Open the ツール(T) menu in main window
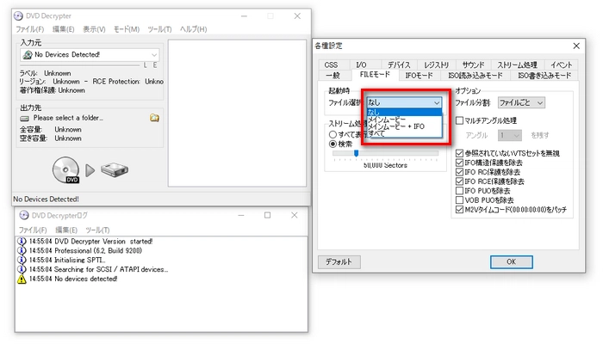Screen dimensions: 603x344 (x=159, y=29)
